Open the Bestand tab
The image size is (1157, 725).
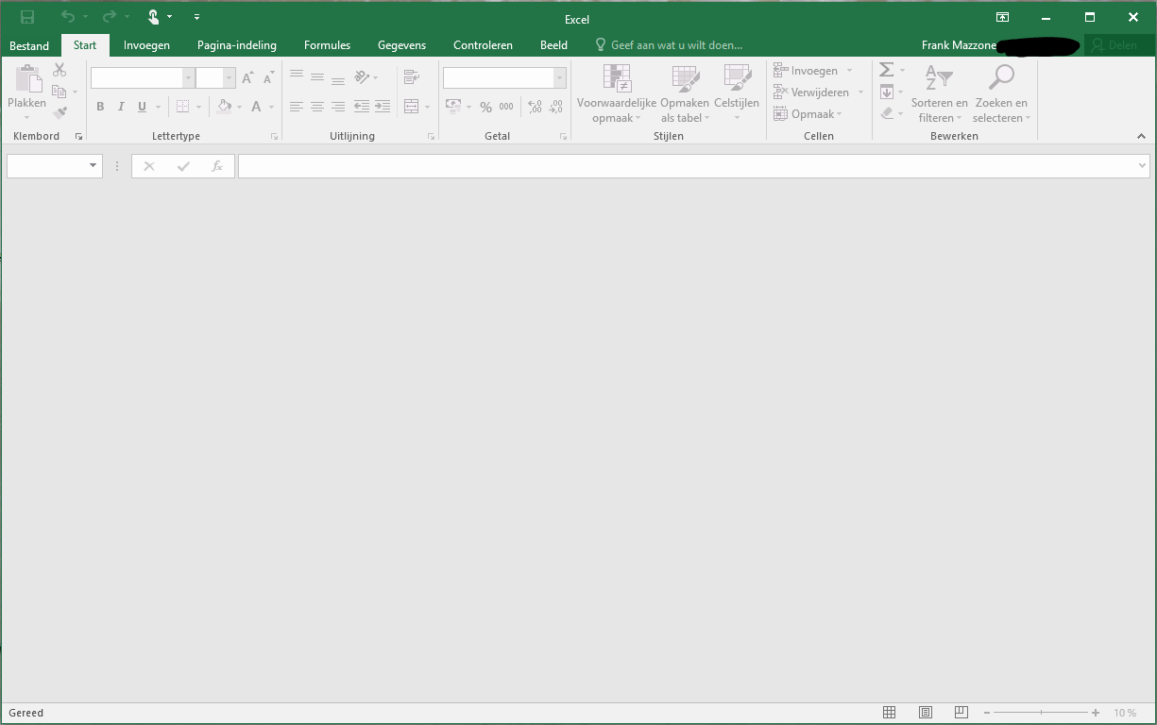tap(29, 45)
